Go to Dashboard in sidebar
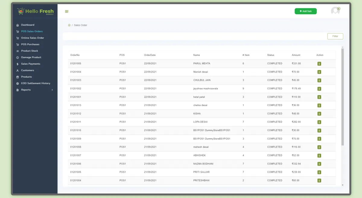Screen dimensions: 362x198 (27, 25)
